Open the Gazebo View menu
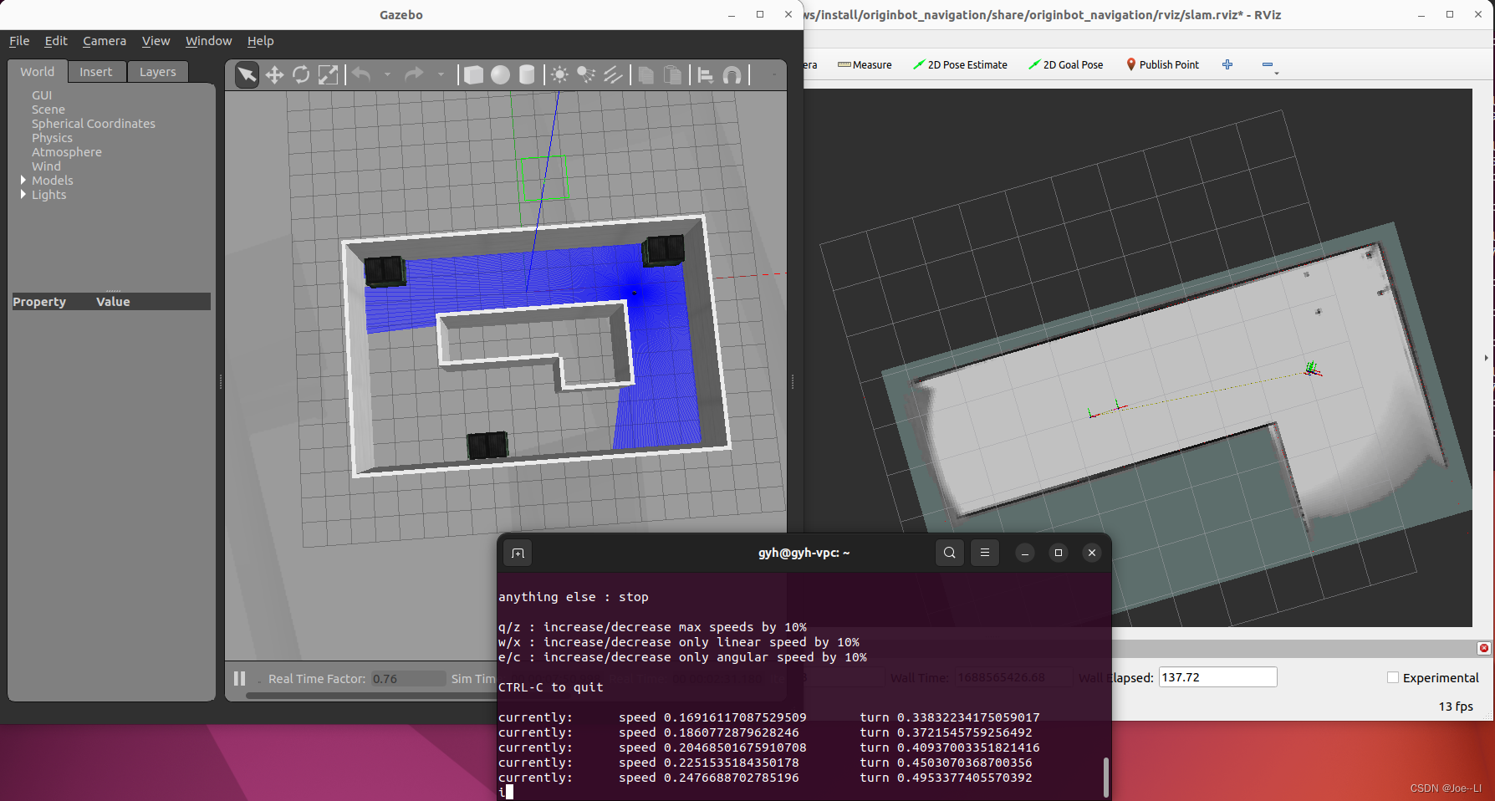 coord(156,41)
